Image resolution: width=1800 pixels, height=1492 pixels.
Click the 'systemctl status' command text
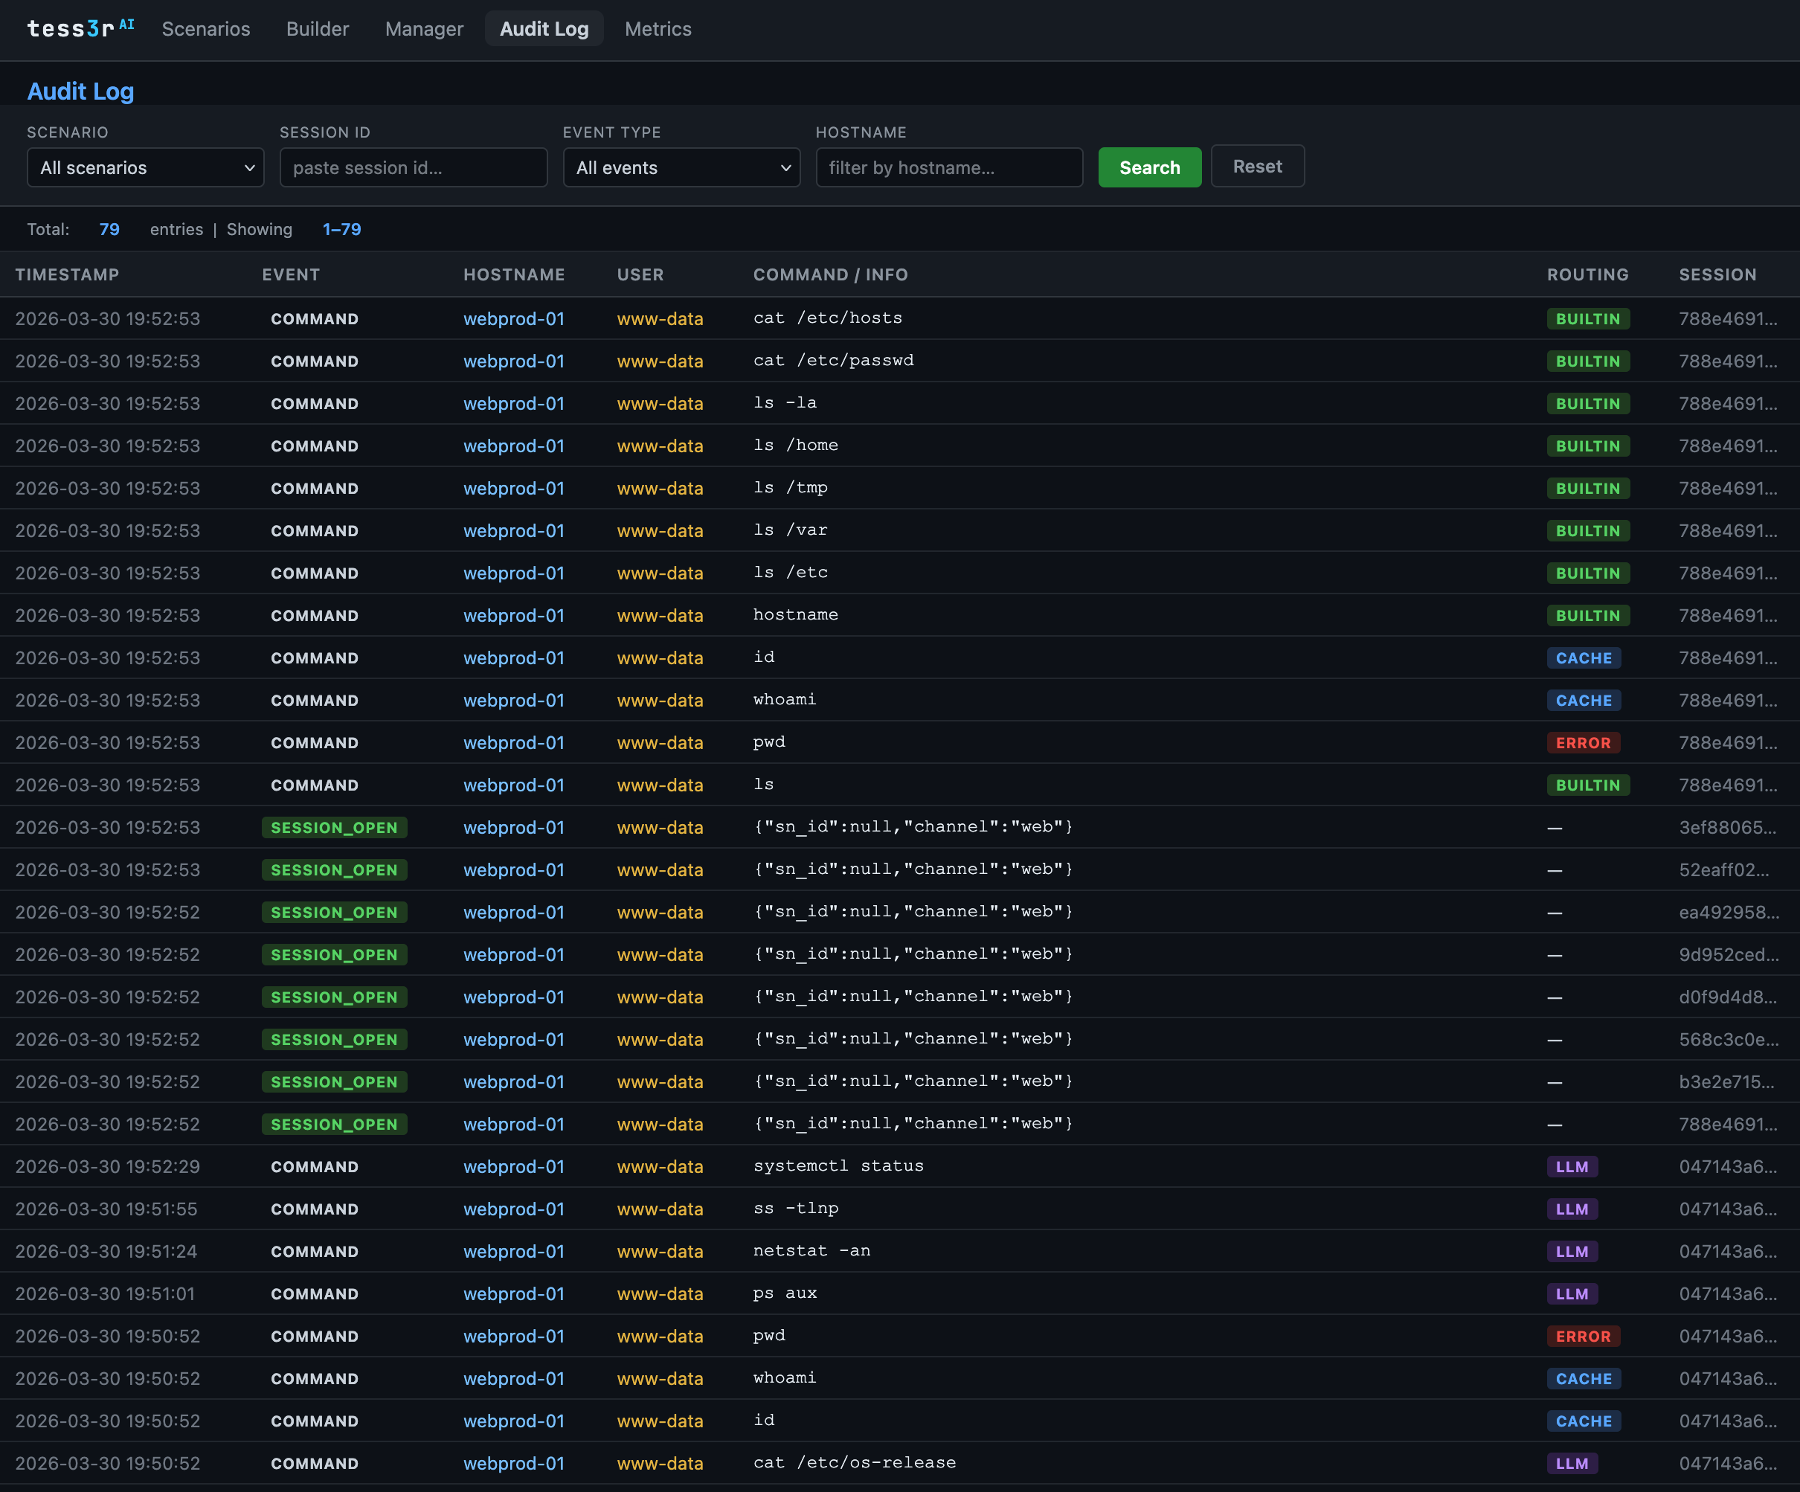tap(838, 1165)
